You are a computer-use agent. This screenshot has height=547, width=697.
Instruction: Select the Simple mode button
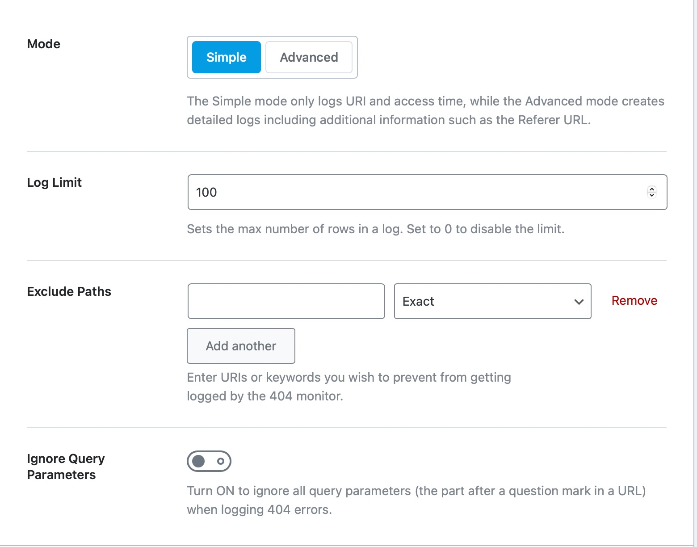[x=226, y=57]
